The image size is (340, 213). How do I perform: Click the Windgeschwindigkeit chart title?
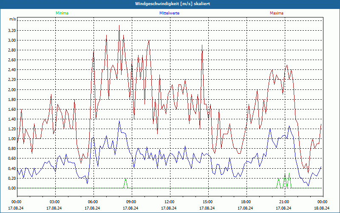point(173,4)
